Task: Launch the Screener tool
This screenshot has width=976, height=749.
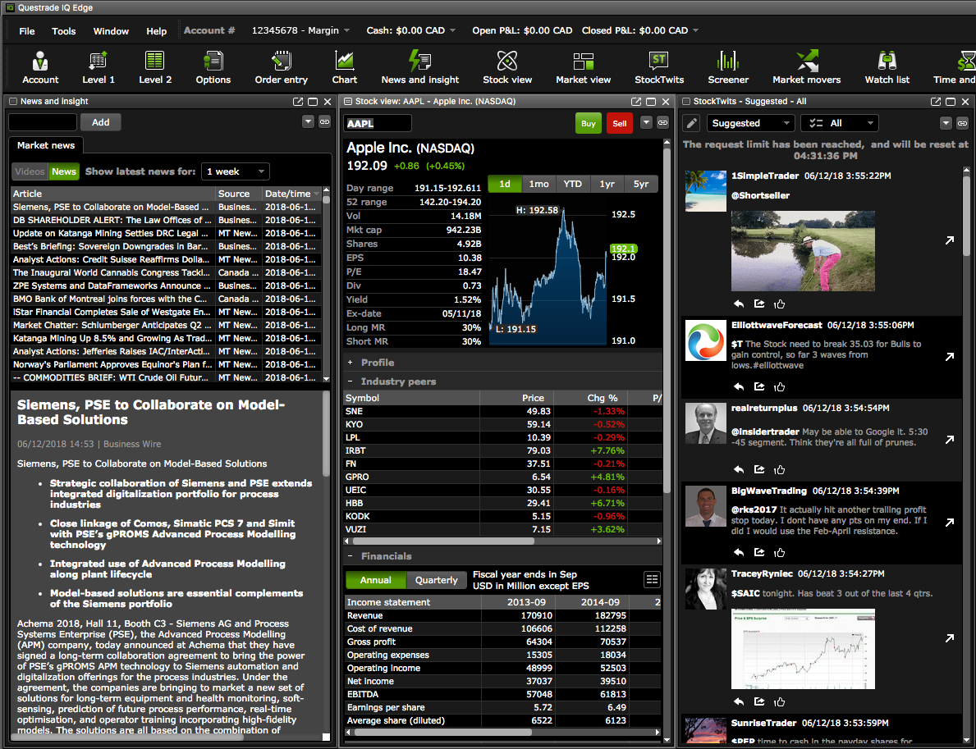Action: click(727, 67)
